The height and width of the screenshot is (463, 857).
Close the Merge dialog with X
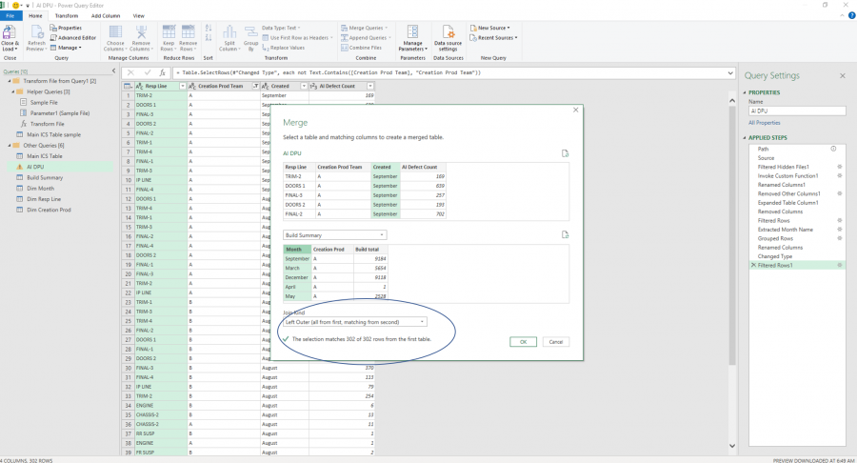[x=575, y=110]
